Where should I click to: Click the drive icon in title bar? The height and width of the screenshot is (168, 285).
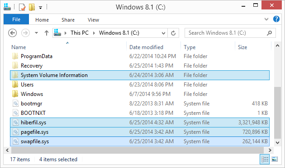tap(7, 7)
